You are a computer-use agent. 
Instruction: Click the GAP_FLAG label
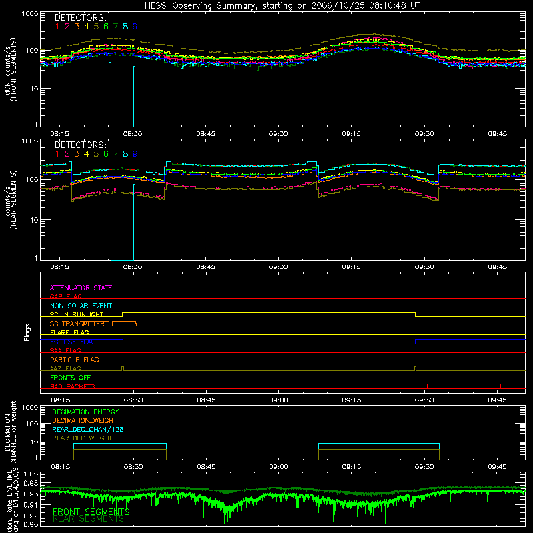click(x=65, y=296)
